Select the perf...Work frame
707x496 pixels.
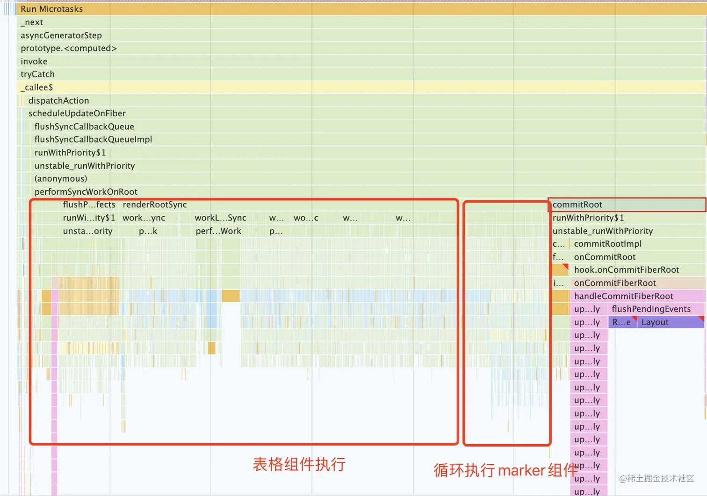coord(218,231)
